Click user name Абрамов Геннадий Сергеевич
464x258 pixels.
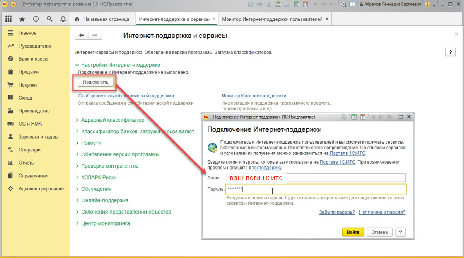[391, 4]
